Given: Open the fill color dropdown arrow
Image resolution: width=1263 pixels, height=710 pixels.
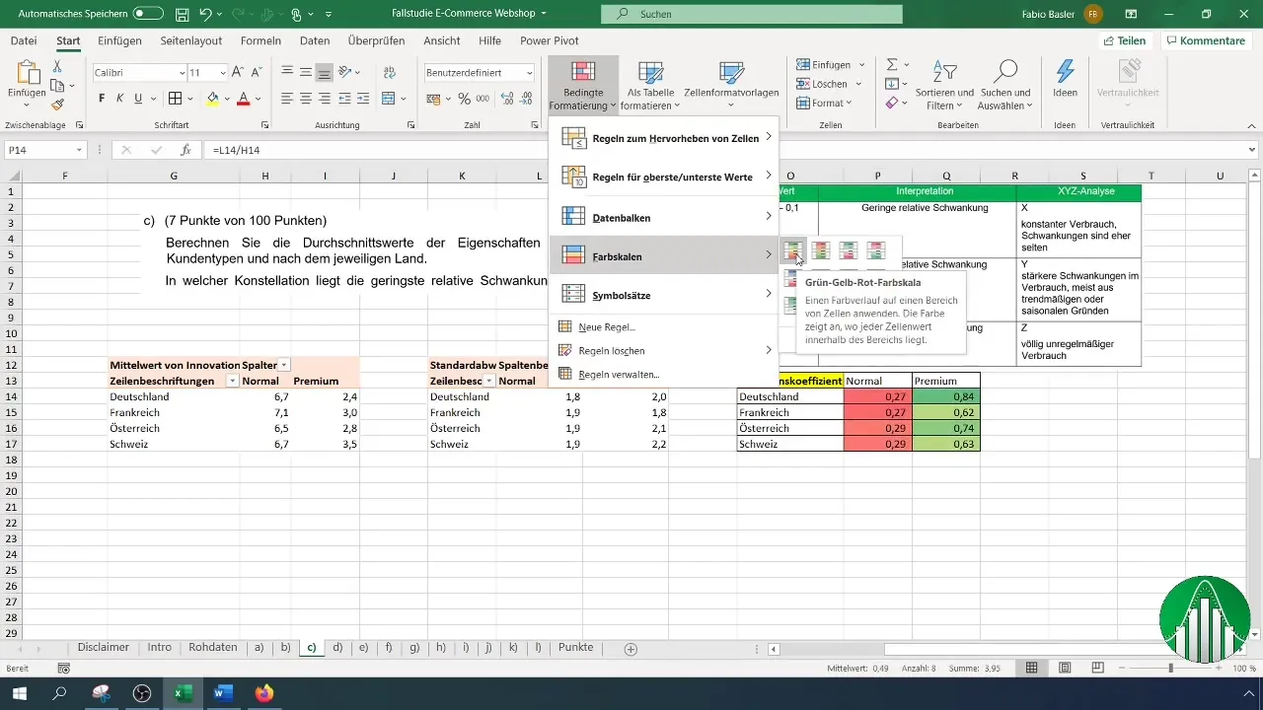Looking at the screenshot, I should click(x=226, y=98).
